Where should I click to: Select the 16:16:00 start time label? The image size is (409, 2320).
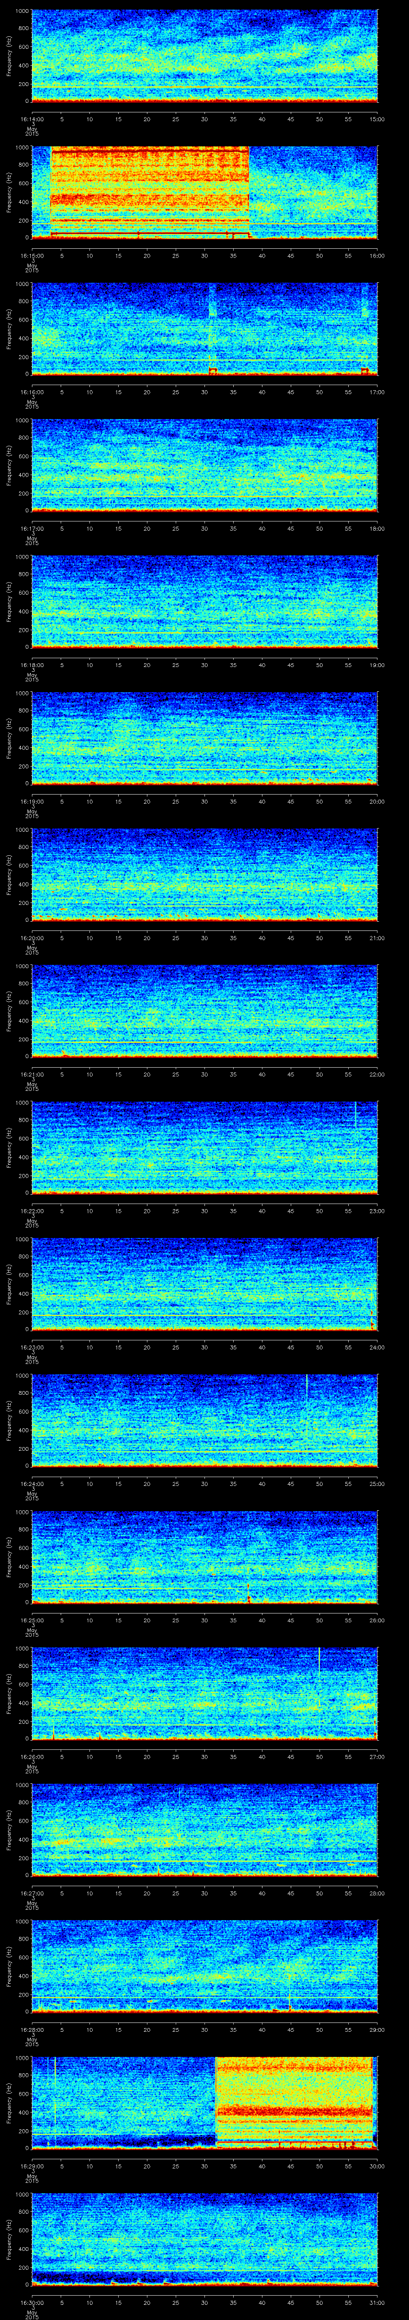32,392
